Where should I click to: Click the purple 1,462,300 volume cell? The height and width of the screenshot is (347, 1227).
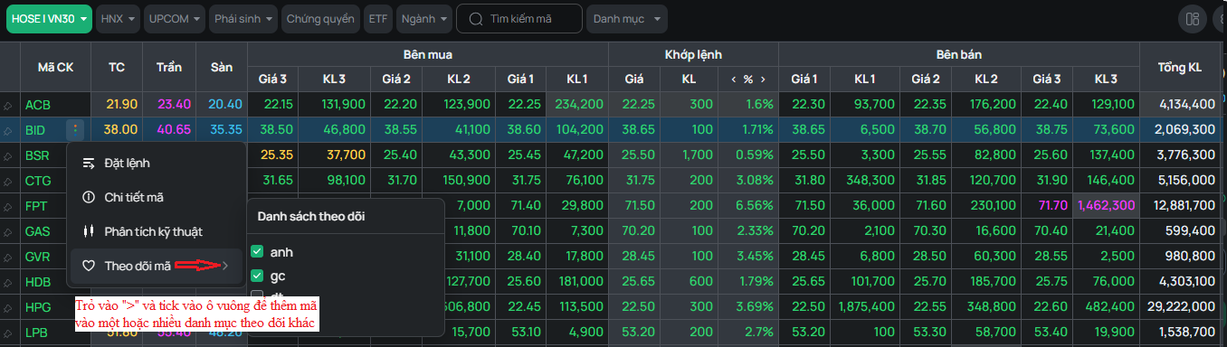click(x=1106, y=206)
